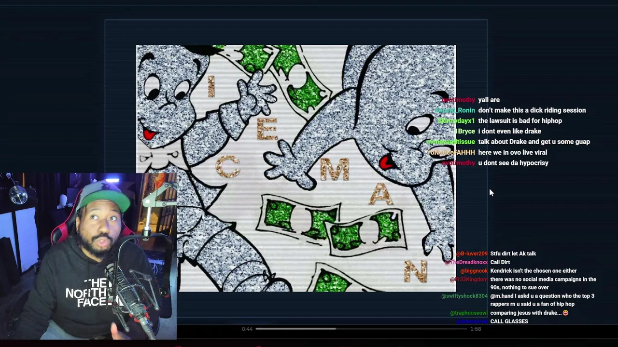Click message 'i dont even like drake'
Viewport: 618px width, 347px height.
tap(509, 131)
